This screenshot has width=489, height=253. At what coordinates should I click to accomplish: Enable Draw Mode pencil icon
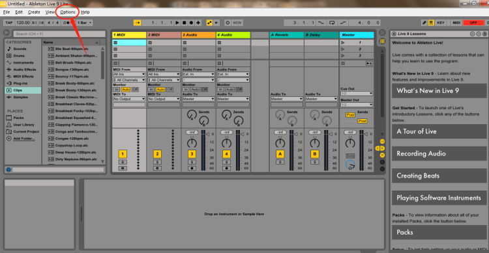click(424, 23)
